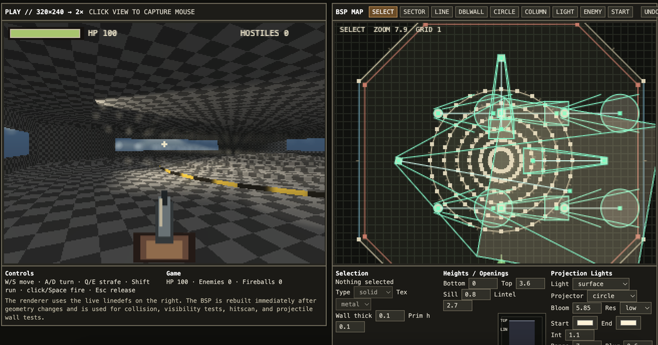Image resolution: width=658 pixels, height=345 pixels.
Task: Choose the DBLWALL tool
Action: [x=471, y=12]
